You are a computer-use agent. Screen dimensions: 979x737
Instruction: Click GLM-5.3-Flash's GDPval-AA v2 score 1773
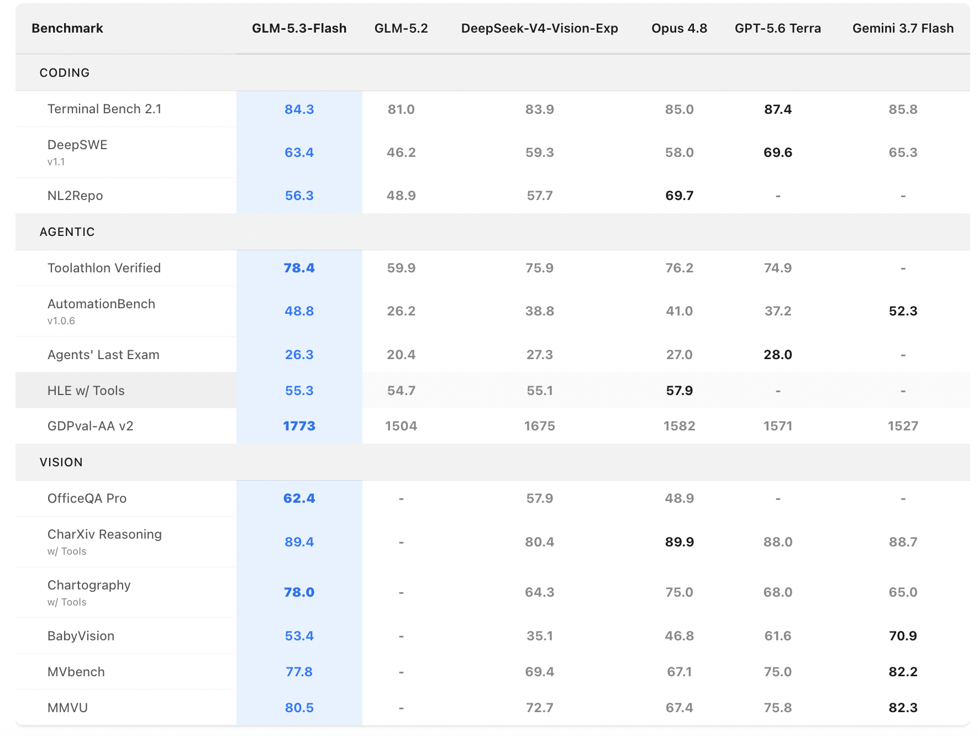(x=299, y=426)
